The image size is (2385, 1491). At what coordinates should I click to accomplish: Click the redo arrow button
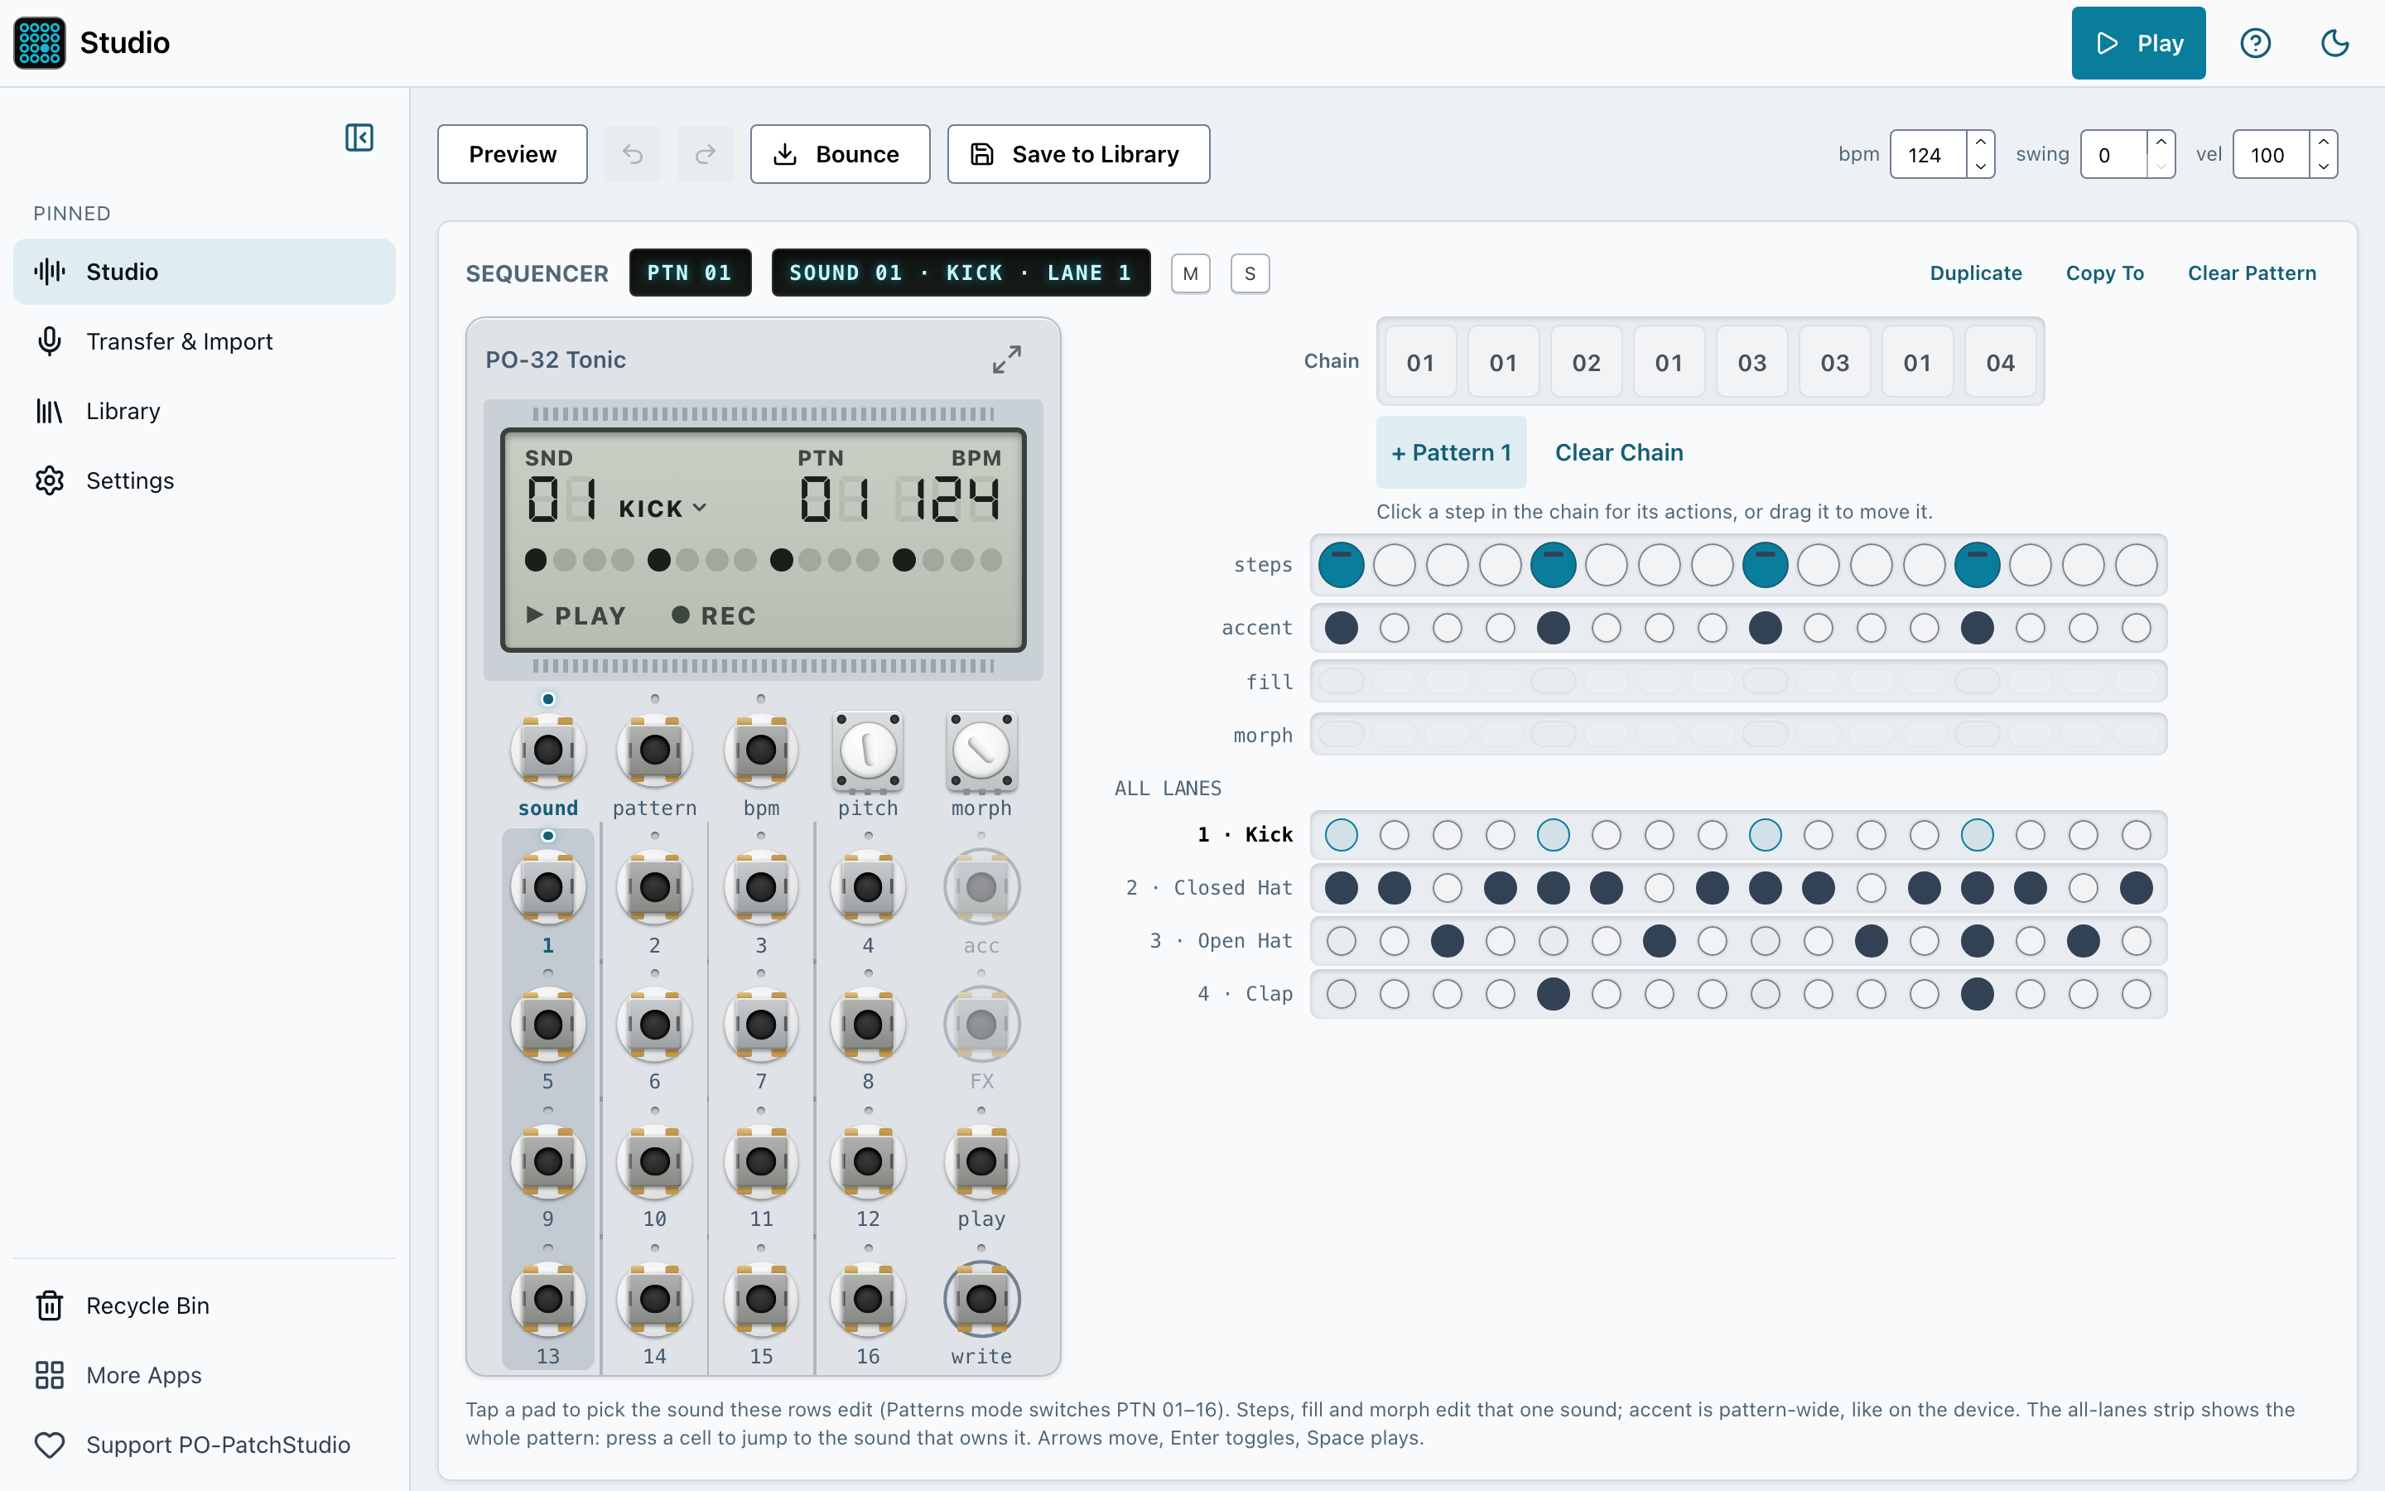(705, 154)
